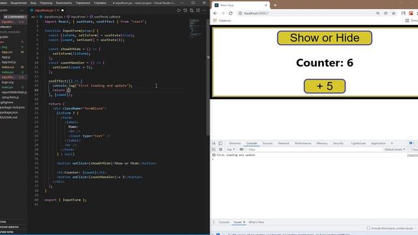Open App.css in the explorer

click(7, 52)
